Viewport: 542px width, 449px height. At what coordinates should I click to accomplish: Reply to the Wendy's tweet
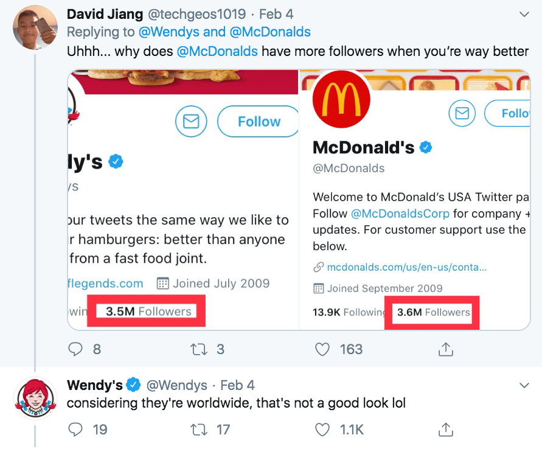coord(75,430)
